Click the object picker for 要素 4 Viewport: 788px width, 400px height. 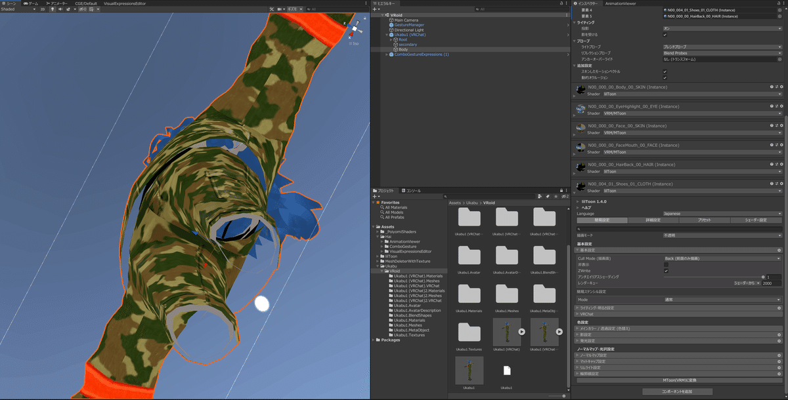(x=781, y=10)
